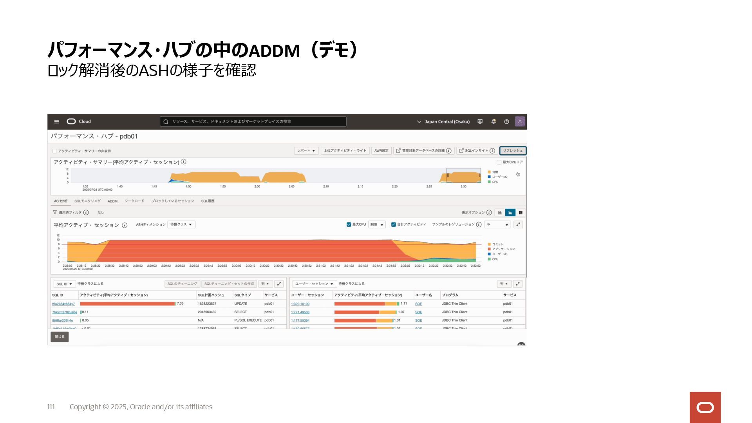Open the help question mark icon

click(506, 122)
